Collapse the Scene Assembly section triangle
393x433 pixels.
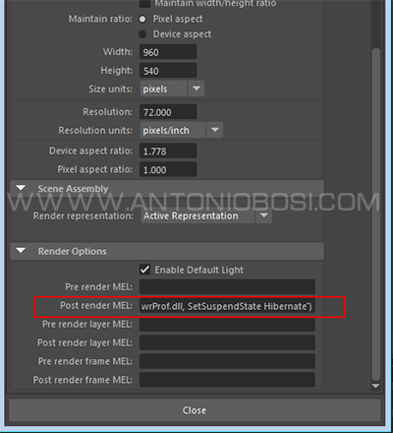pyautogui.click(x=21, y=188)
